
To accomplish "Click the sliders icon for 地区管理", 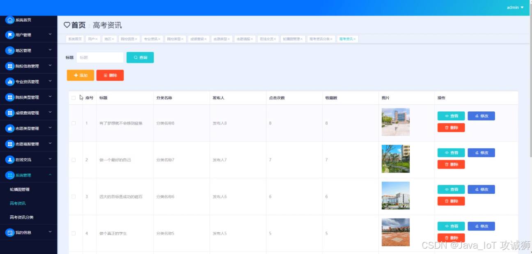I will pyautogui.click(x=10, y=50).
